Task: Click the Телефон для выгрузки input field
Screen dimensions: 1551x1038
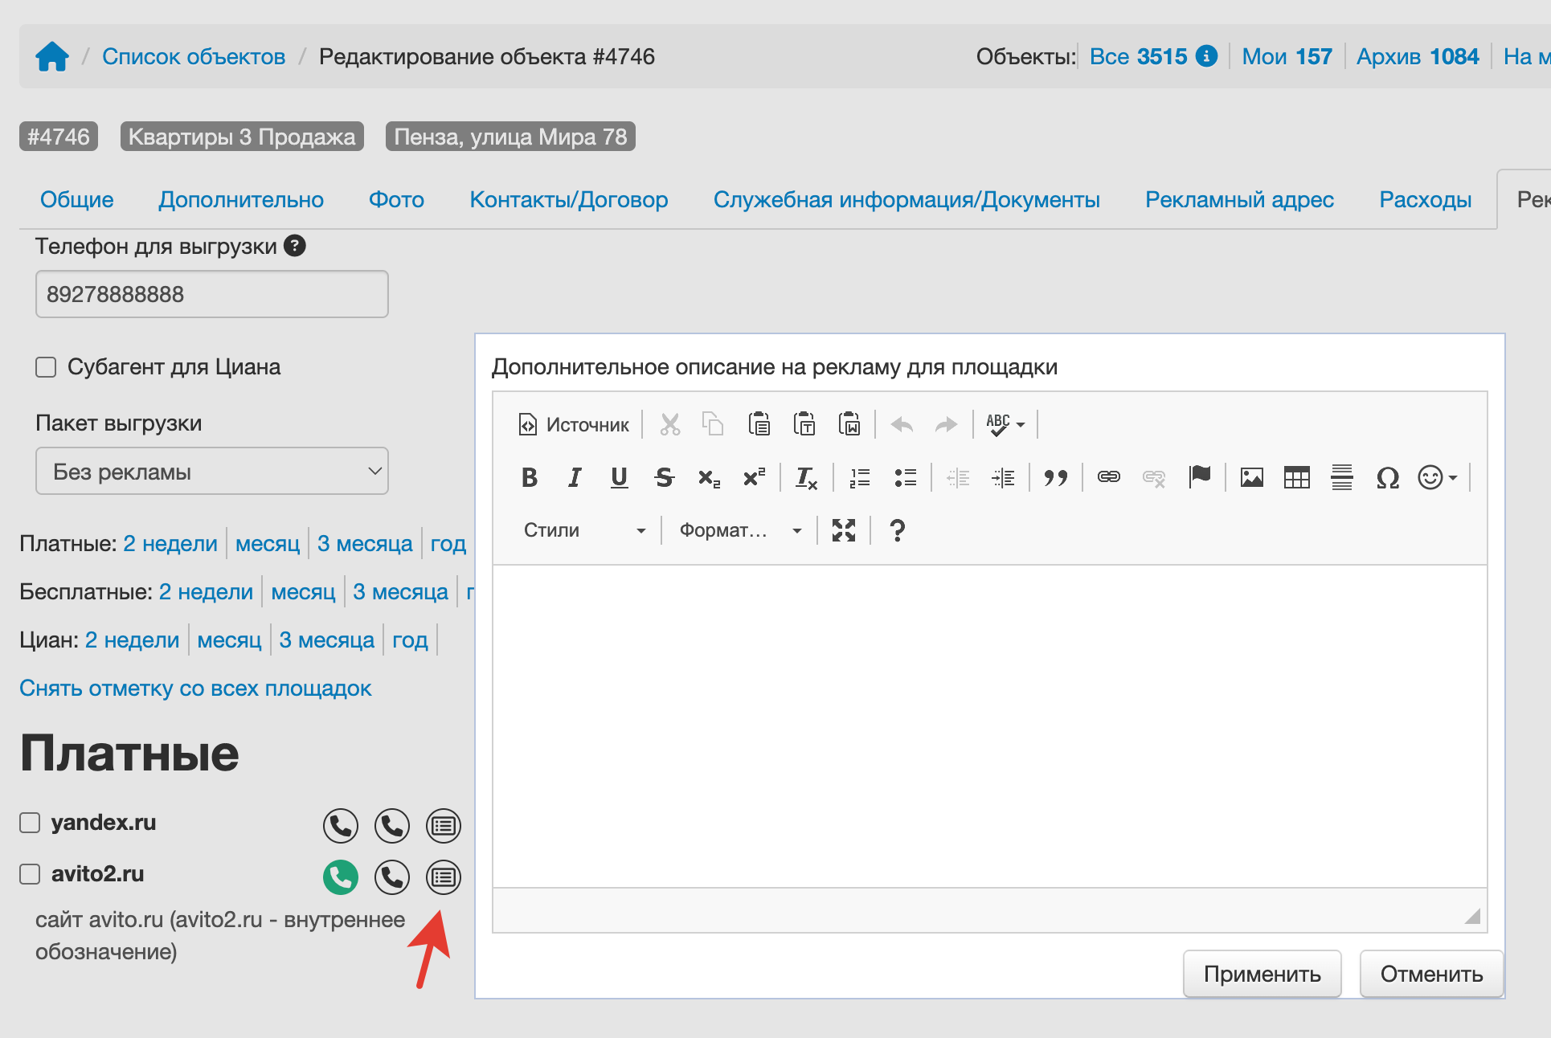Action: (212, 294)
